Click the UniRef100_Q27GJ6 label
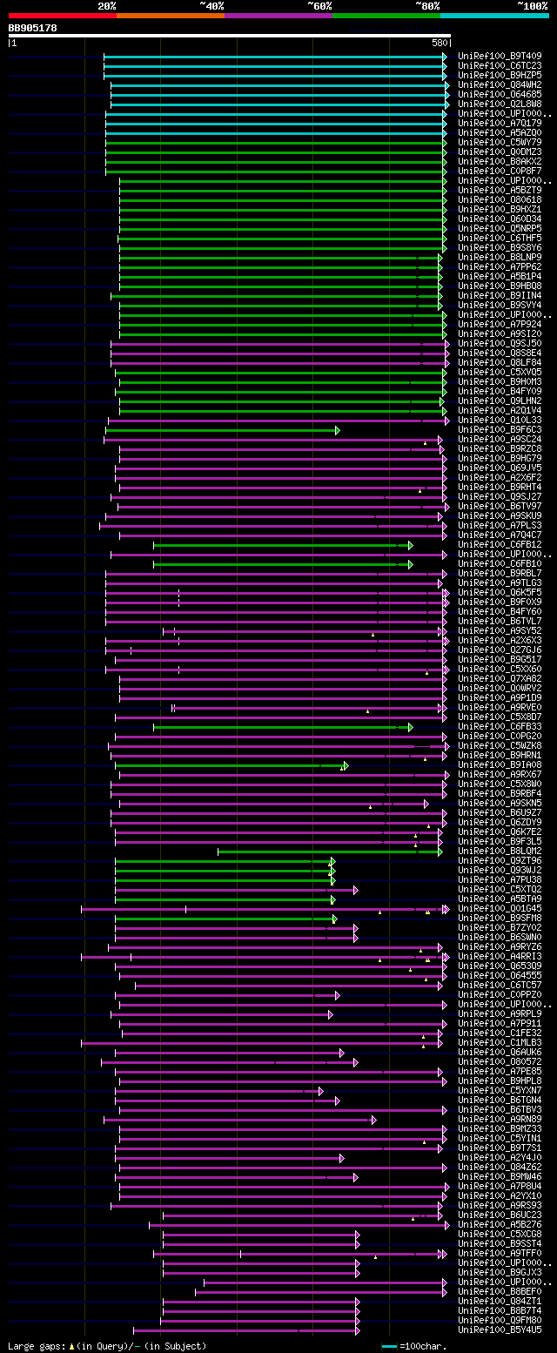The width and height of the screenshot is (557, 1353). 500,650
